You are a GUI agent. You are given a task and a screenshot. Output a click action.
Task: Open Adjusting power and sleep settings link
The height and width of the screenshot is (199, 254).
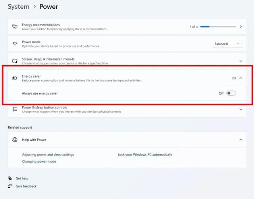point(48,155)
